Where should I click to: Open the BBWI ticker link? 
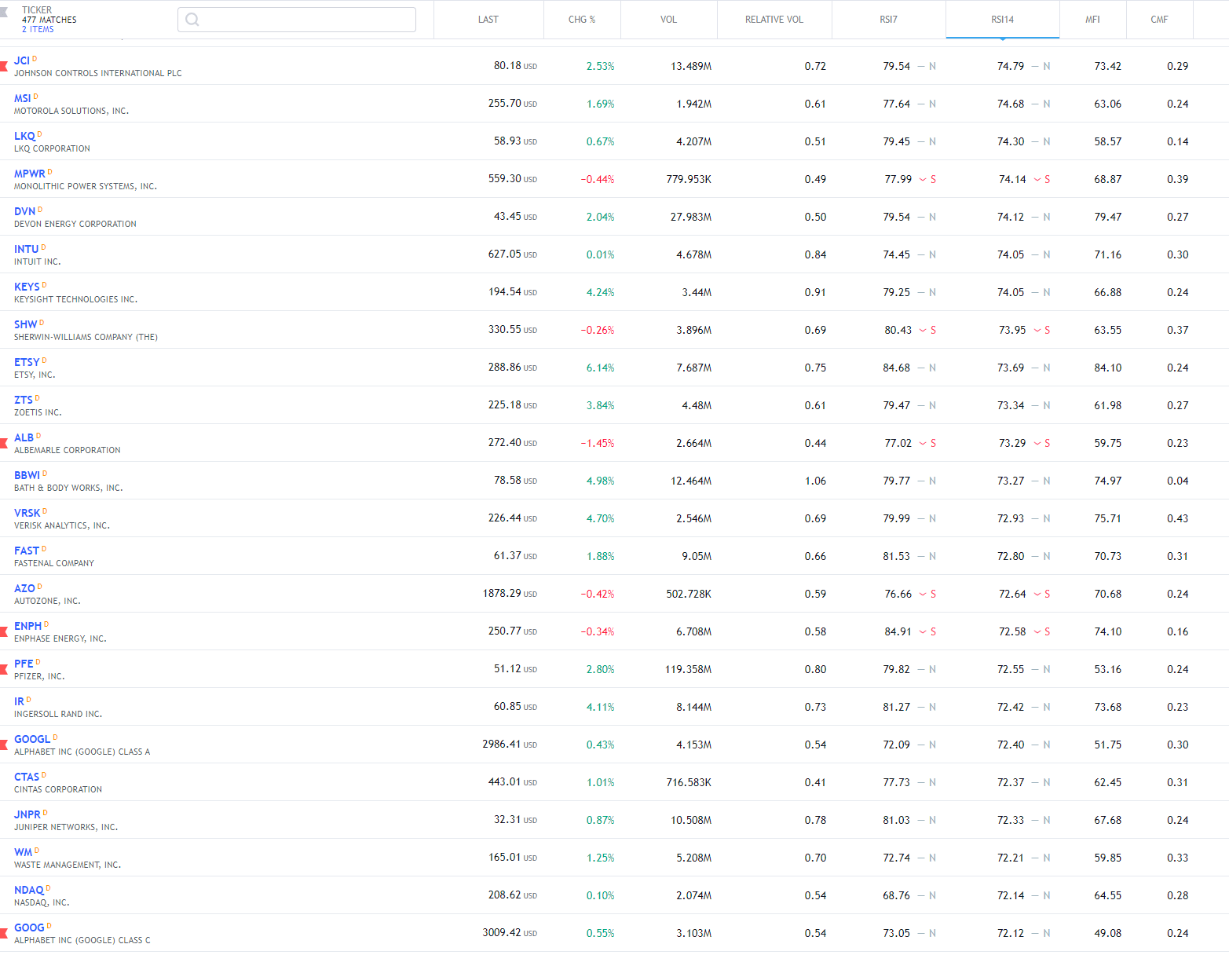pyautogui.click(x=27, y=475)
